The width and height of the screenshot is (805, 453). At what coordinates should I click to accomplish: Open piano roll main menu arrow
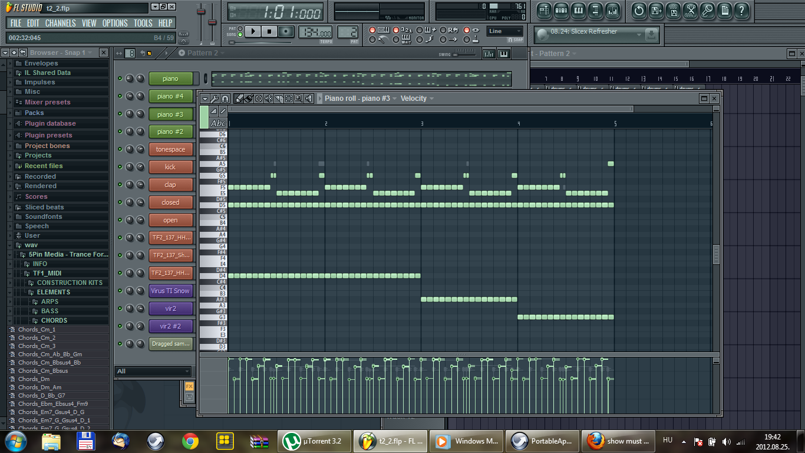(205, 99)
